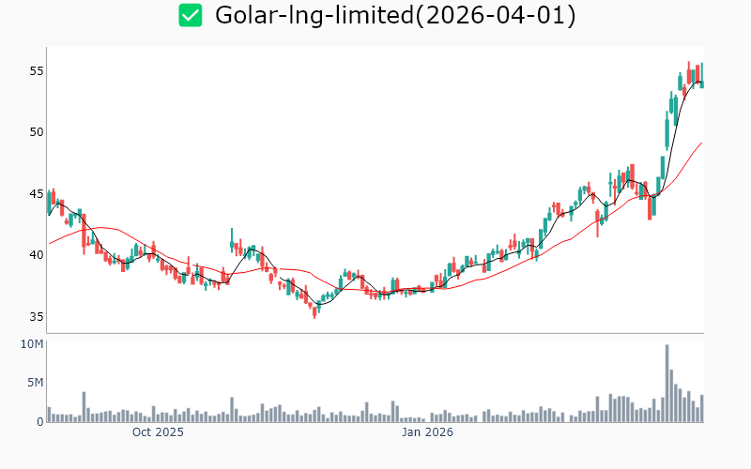Click the Oct 2025 date axis label

pos(158,432)
